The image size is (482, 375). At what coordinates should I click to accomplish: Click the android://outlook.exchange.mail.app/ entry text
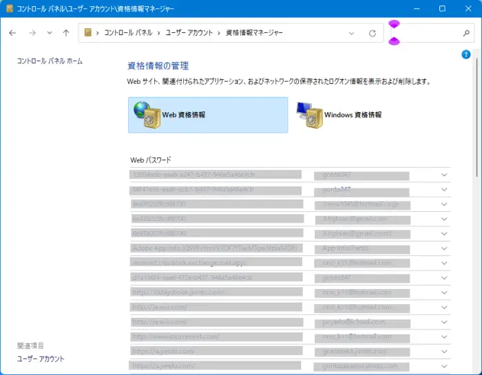point(189,263)
